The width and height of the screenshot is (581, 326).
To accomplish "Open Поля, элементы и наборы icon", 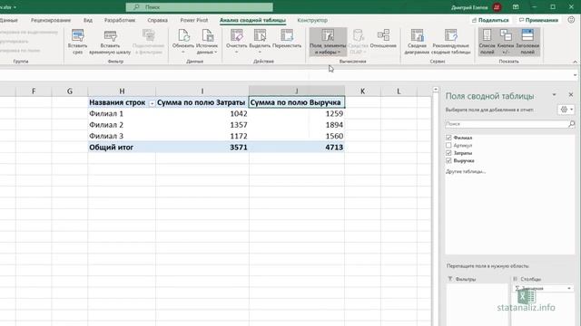I will click(328, 35).
